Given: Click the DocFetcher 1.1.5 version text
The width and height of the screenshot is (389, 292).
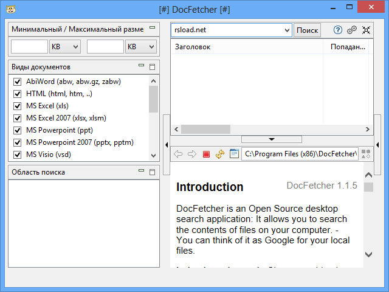Looking at the screenshot, I should [322, 186].
